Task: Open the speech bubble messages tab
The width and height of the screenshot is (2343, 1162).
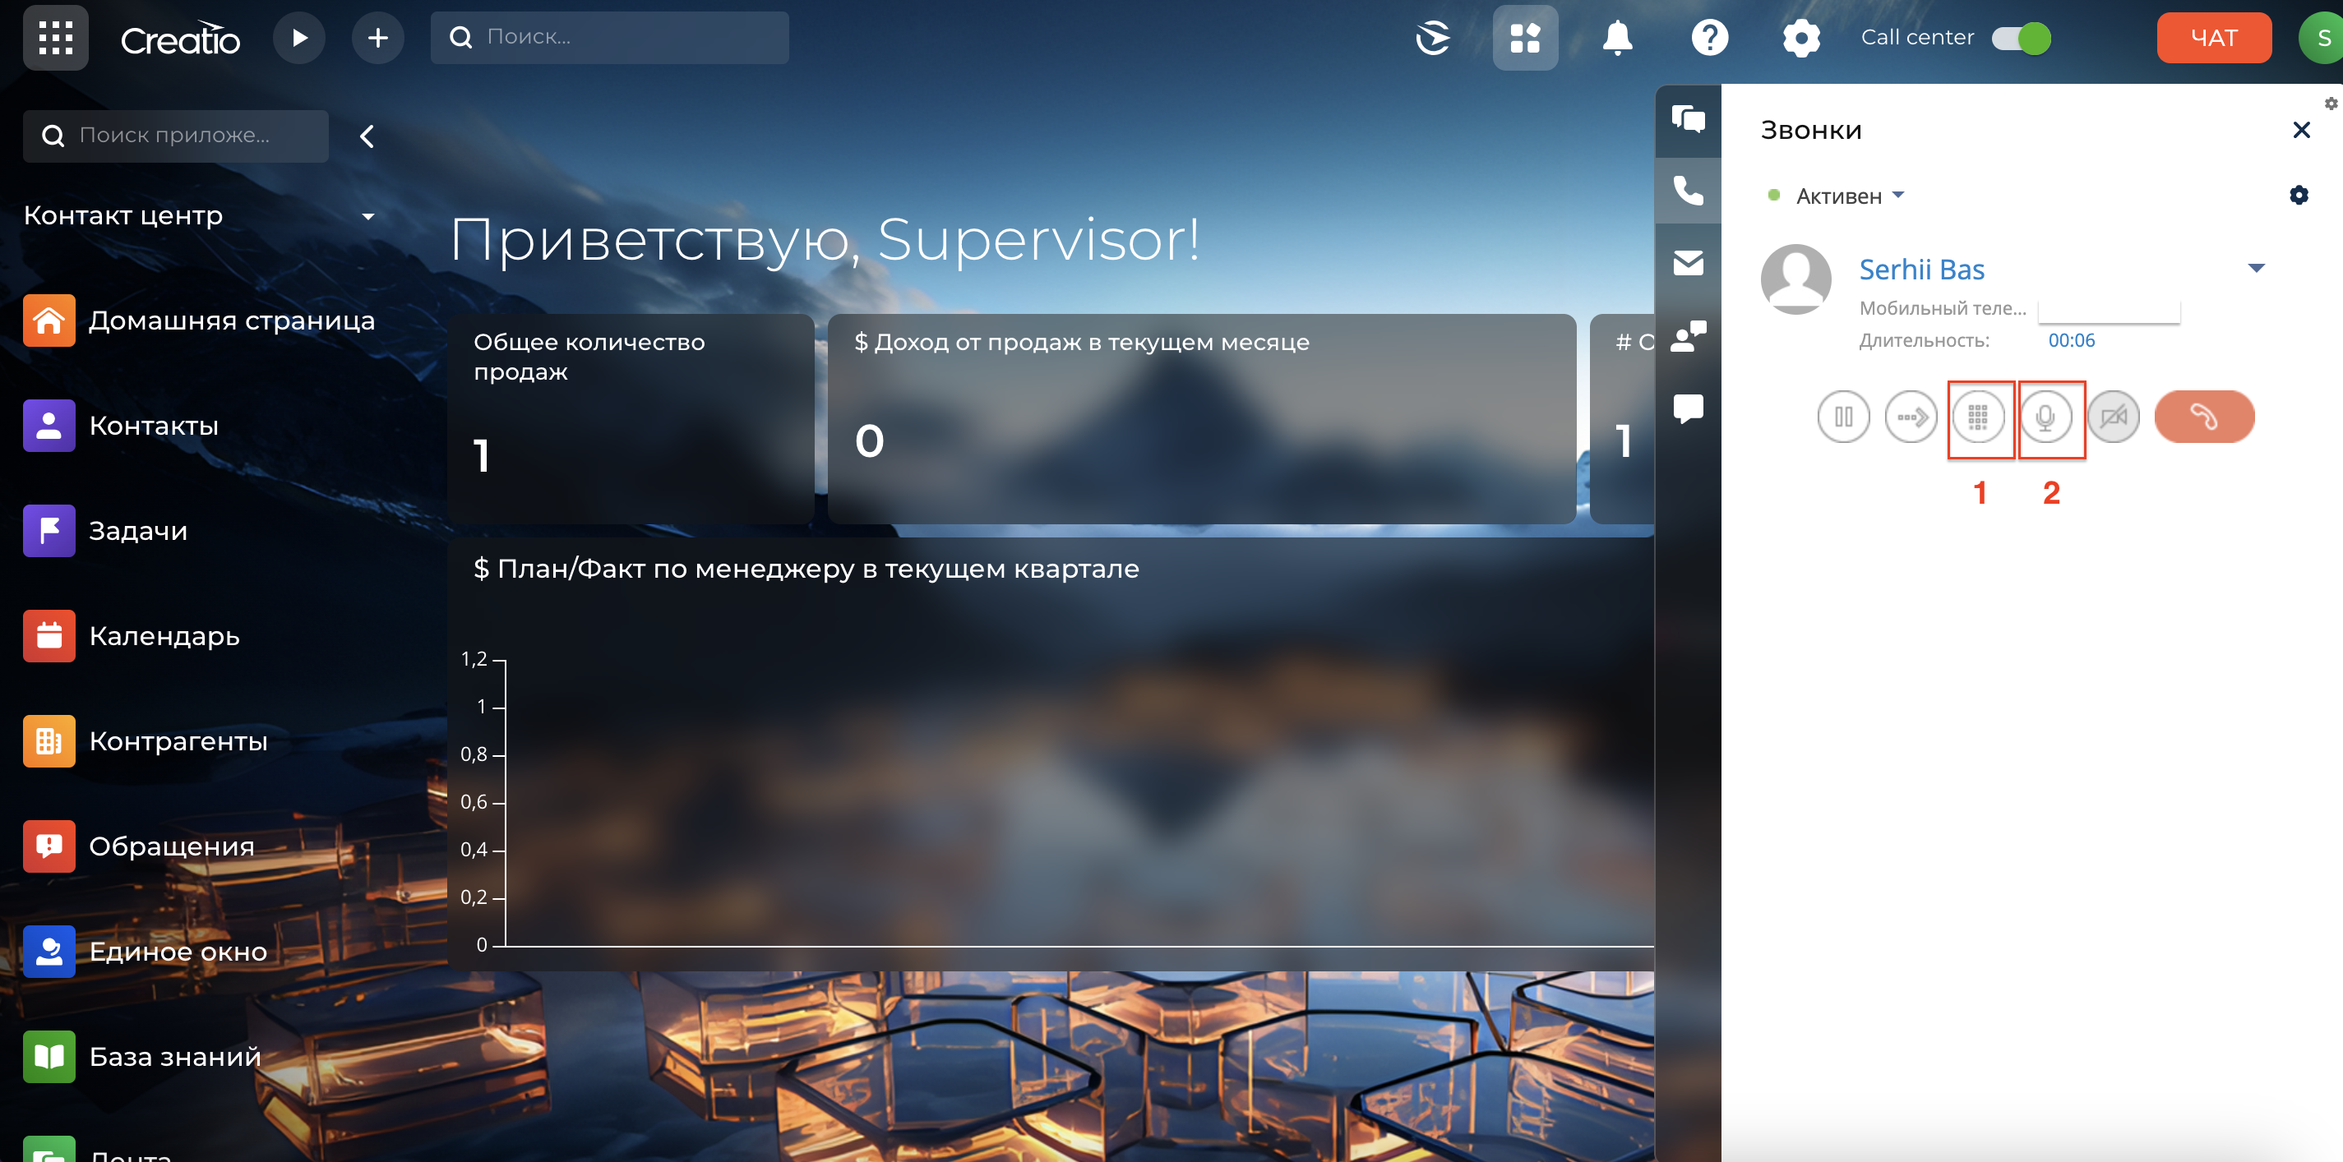Action: 1688,408
